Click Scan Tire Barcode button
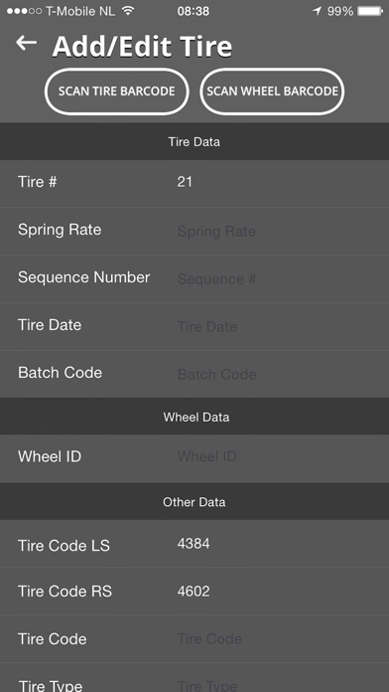This screenshot has height=692, width=389. pyautogui.click(x=117, y=91)
